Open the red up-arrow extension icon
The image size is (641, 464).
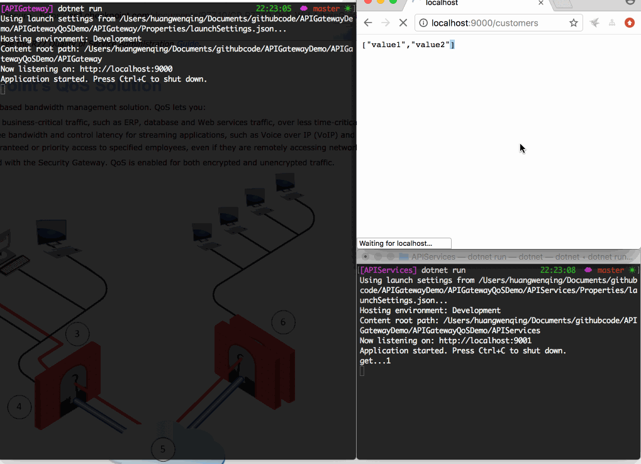pyautogui.click(x=630, y=23)
